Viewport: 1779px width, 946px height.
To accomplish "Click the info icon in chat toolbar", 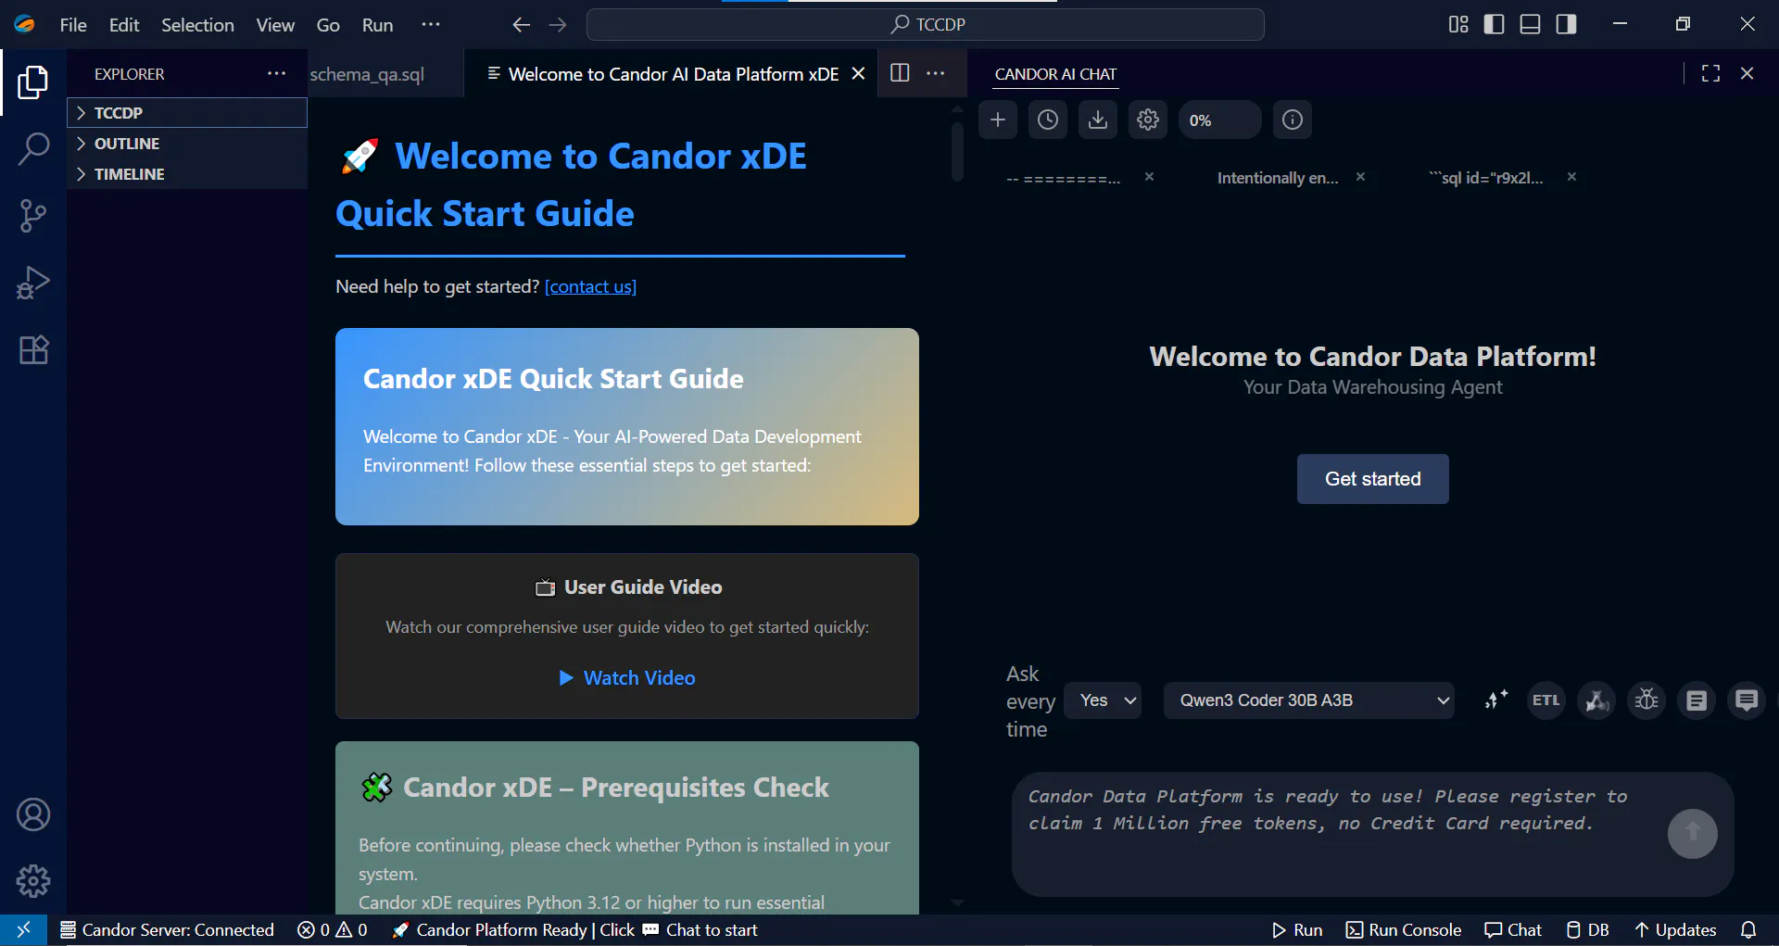I will (1293, 120).
